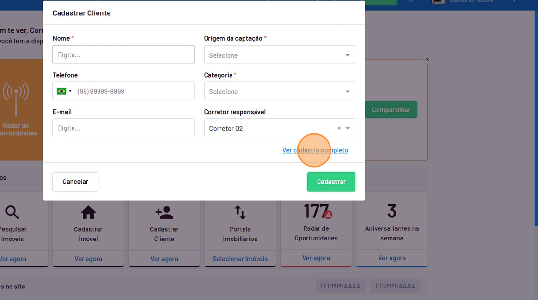Click into the E-mail input field

[x=123, y=128]
